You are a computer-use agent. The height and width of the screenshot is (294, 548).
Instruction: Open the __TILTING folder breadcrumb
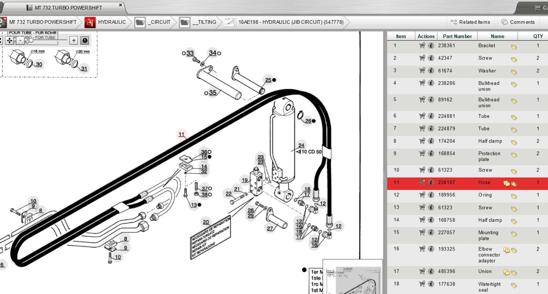(198, 22)
